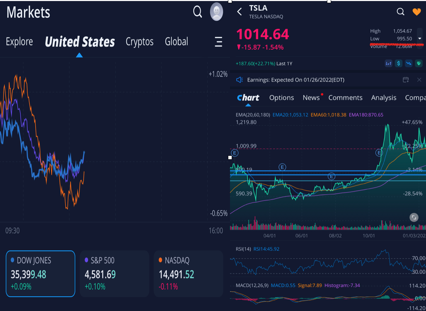The height and width of the screenshot is (311, 426).
Task: Click the High 1,054.67 value
Action: pyautogui.click(x=403, y=31)
